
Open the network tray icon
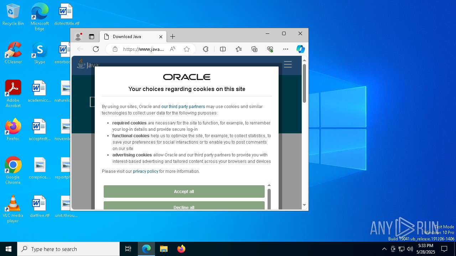401,249
